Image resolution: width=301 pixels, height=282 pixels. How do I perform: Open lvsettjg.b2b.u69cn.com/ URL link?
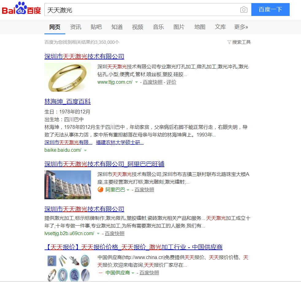tap(69, 234)
